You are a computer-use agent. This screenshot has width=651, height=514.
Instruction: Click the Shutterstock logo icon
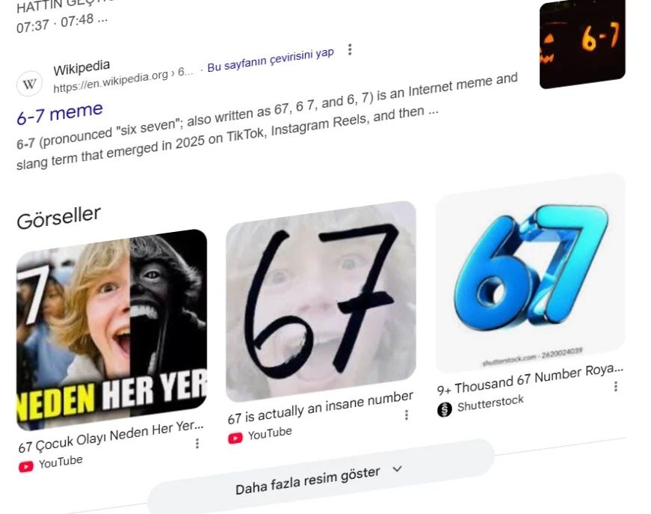[444, 410]
